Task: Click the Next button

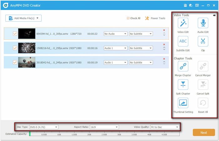Action: coord(204,133)
